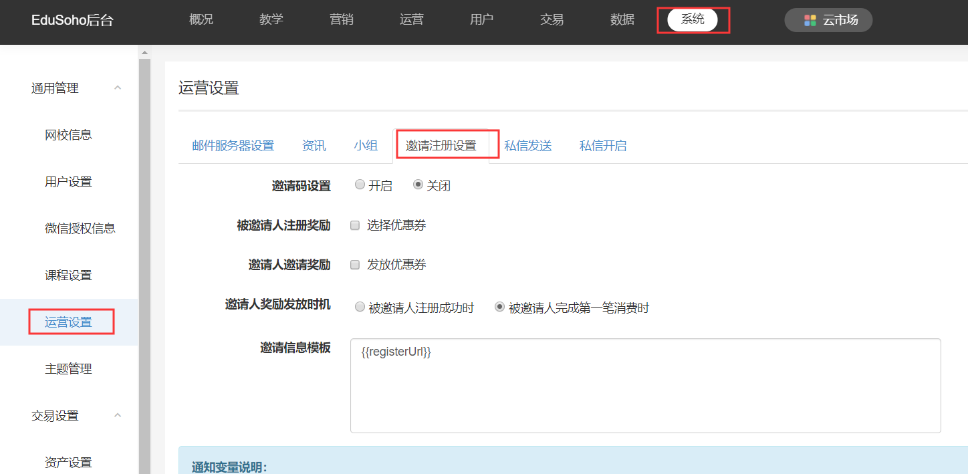
Task: Check the 发放优惠券 checkbox
Action: (x=356, y=265)
